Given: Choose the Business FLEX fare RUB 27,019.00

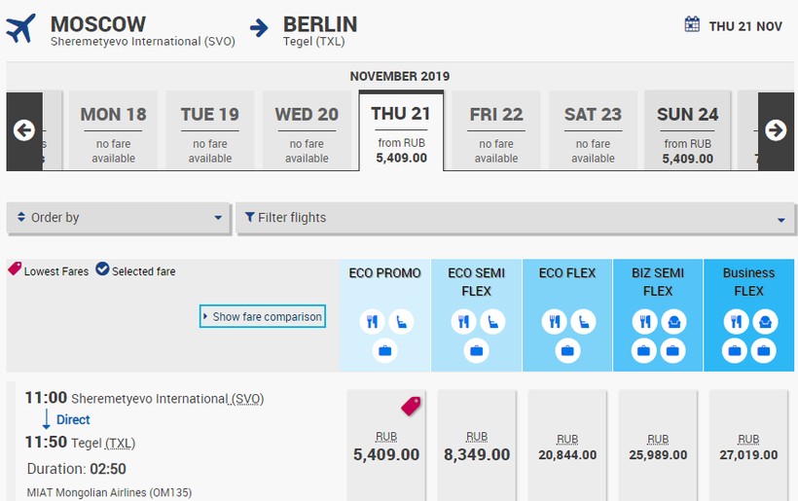Looking at the screenshot, I should click(x=748, y=447).
